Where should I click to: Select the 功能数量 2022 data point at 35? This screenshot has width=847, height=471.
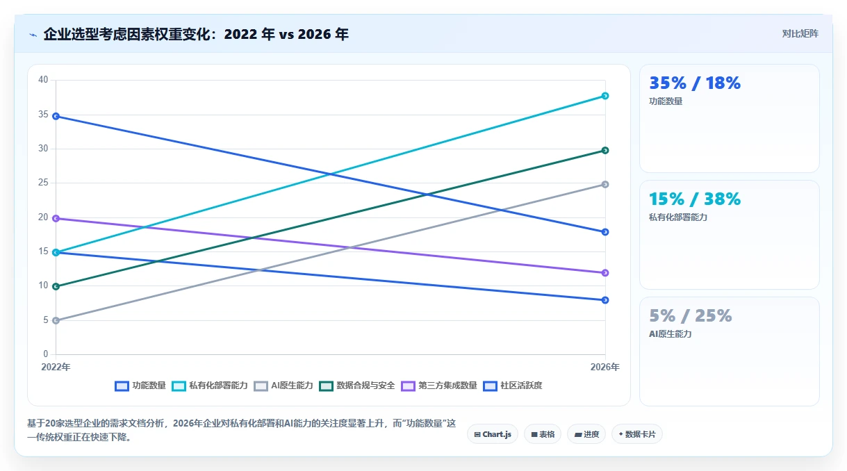(56, 116)
